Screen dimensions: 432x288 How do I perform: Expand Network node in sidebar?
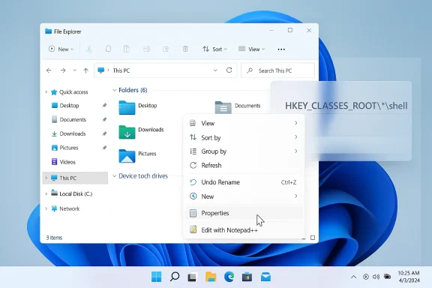click(x=46, y=209)
